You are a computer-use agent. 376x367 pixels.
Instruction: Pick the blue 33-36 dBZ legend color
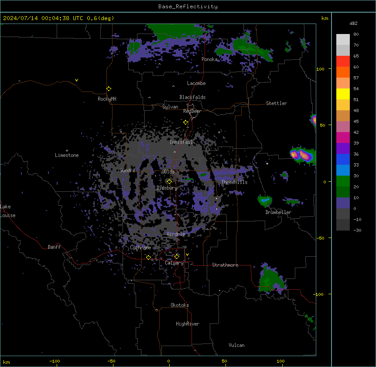(343, 159)
